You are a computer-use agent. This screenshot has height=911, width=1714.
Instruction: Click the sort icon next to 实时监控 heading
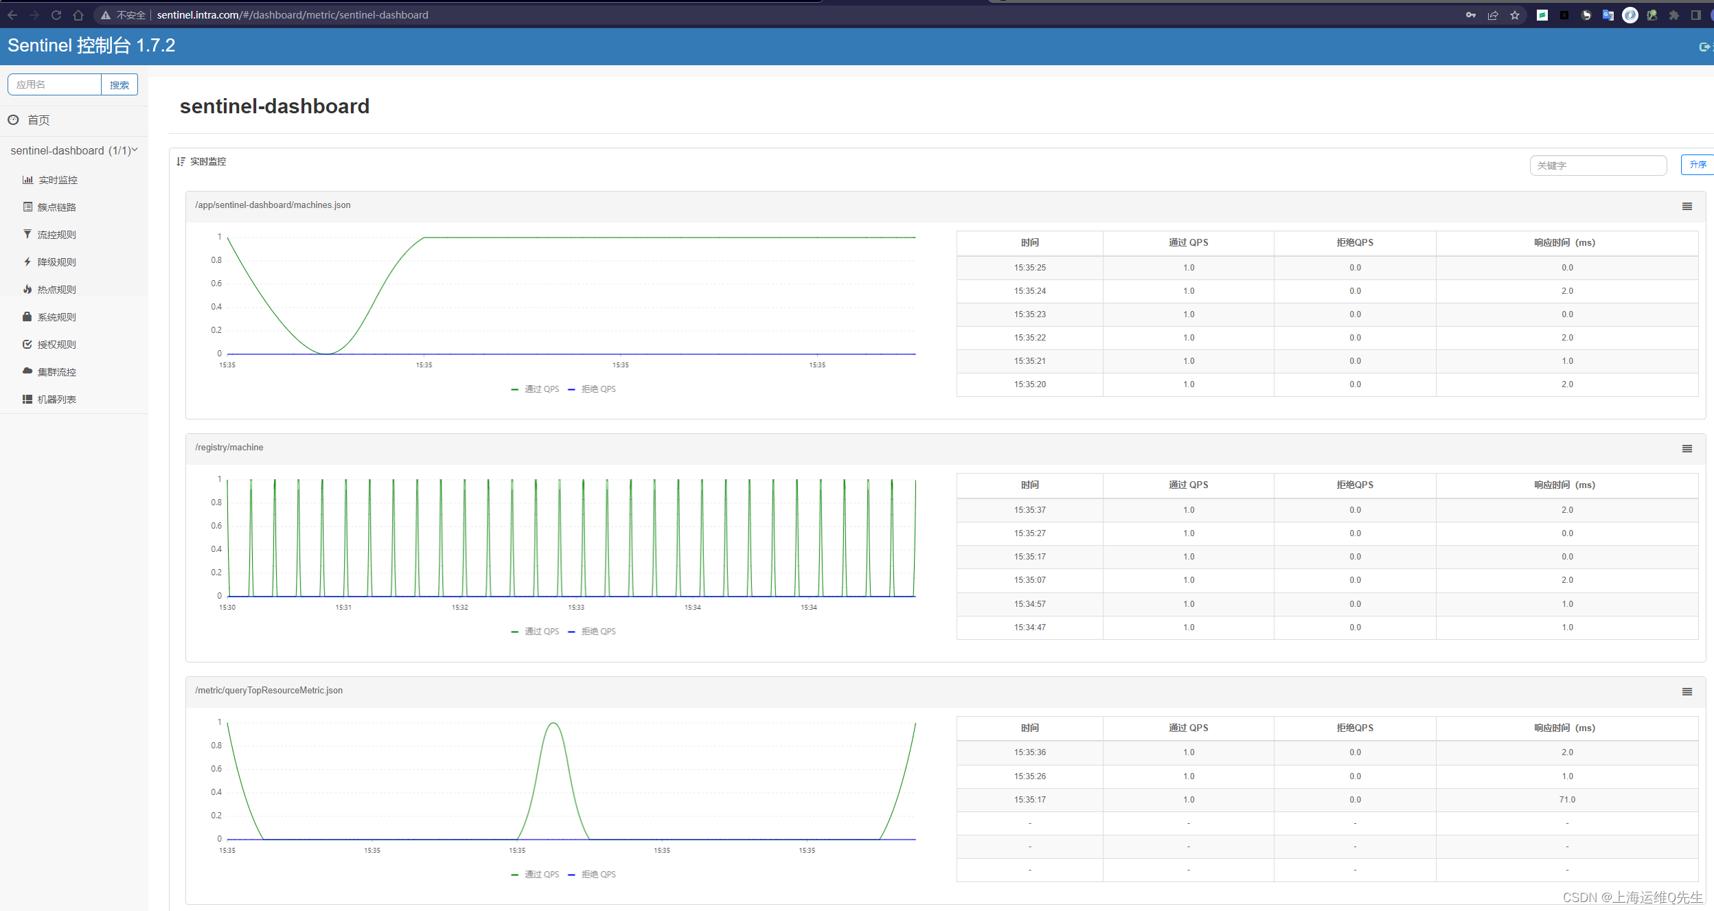tap(181, 161)
